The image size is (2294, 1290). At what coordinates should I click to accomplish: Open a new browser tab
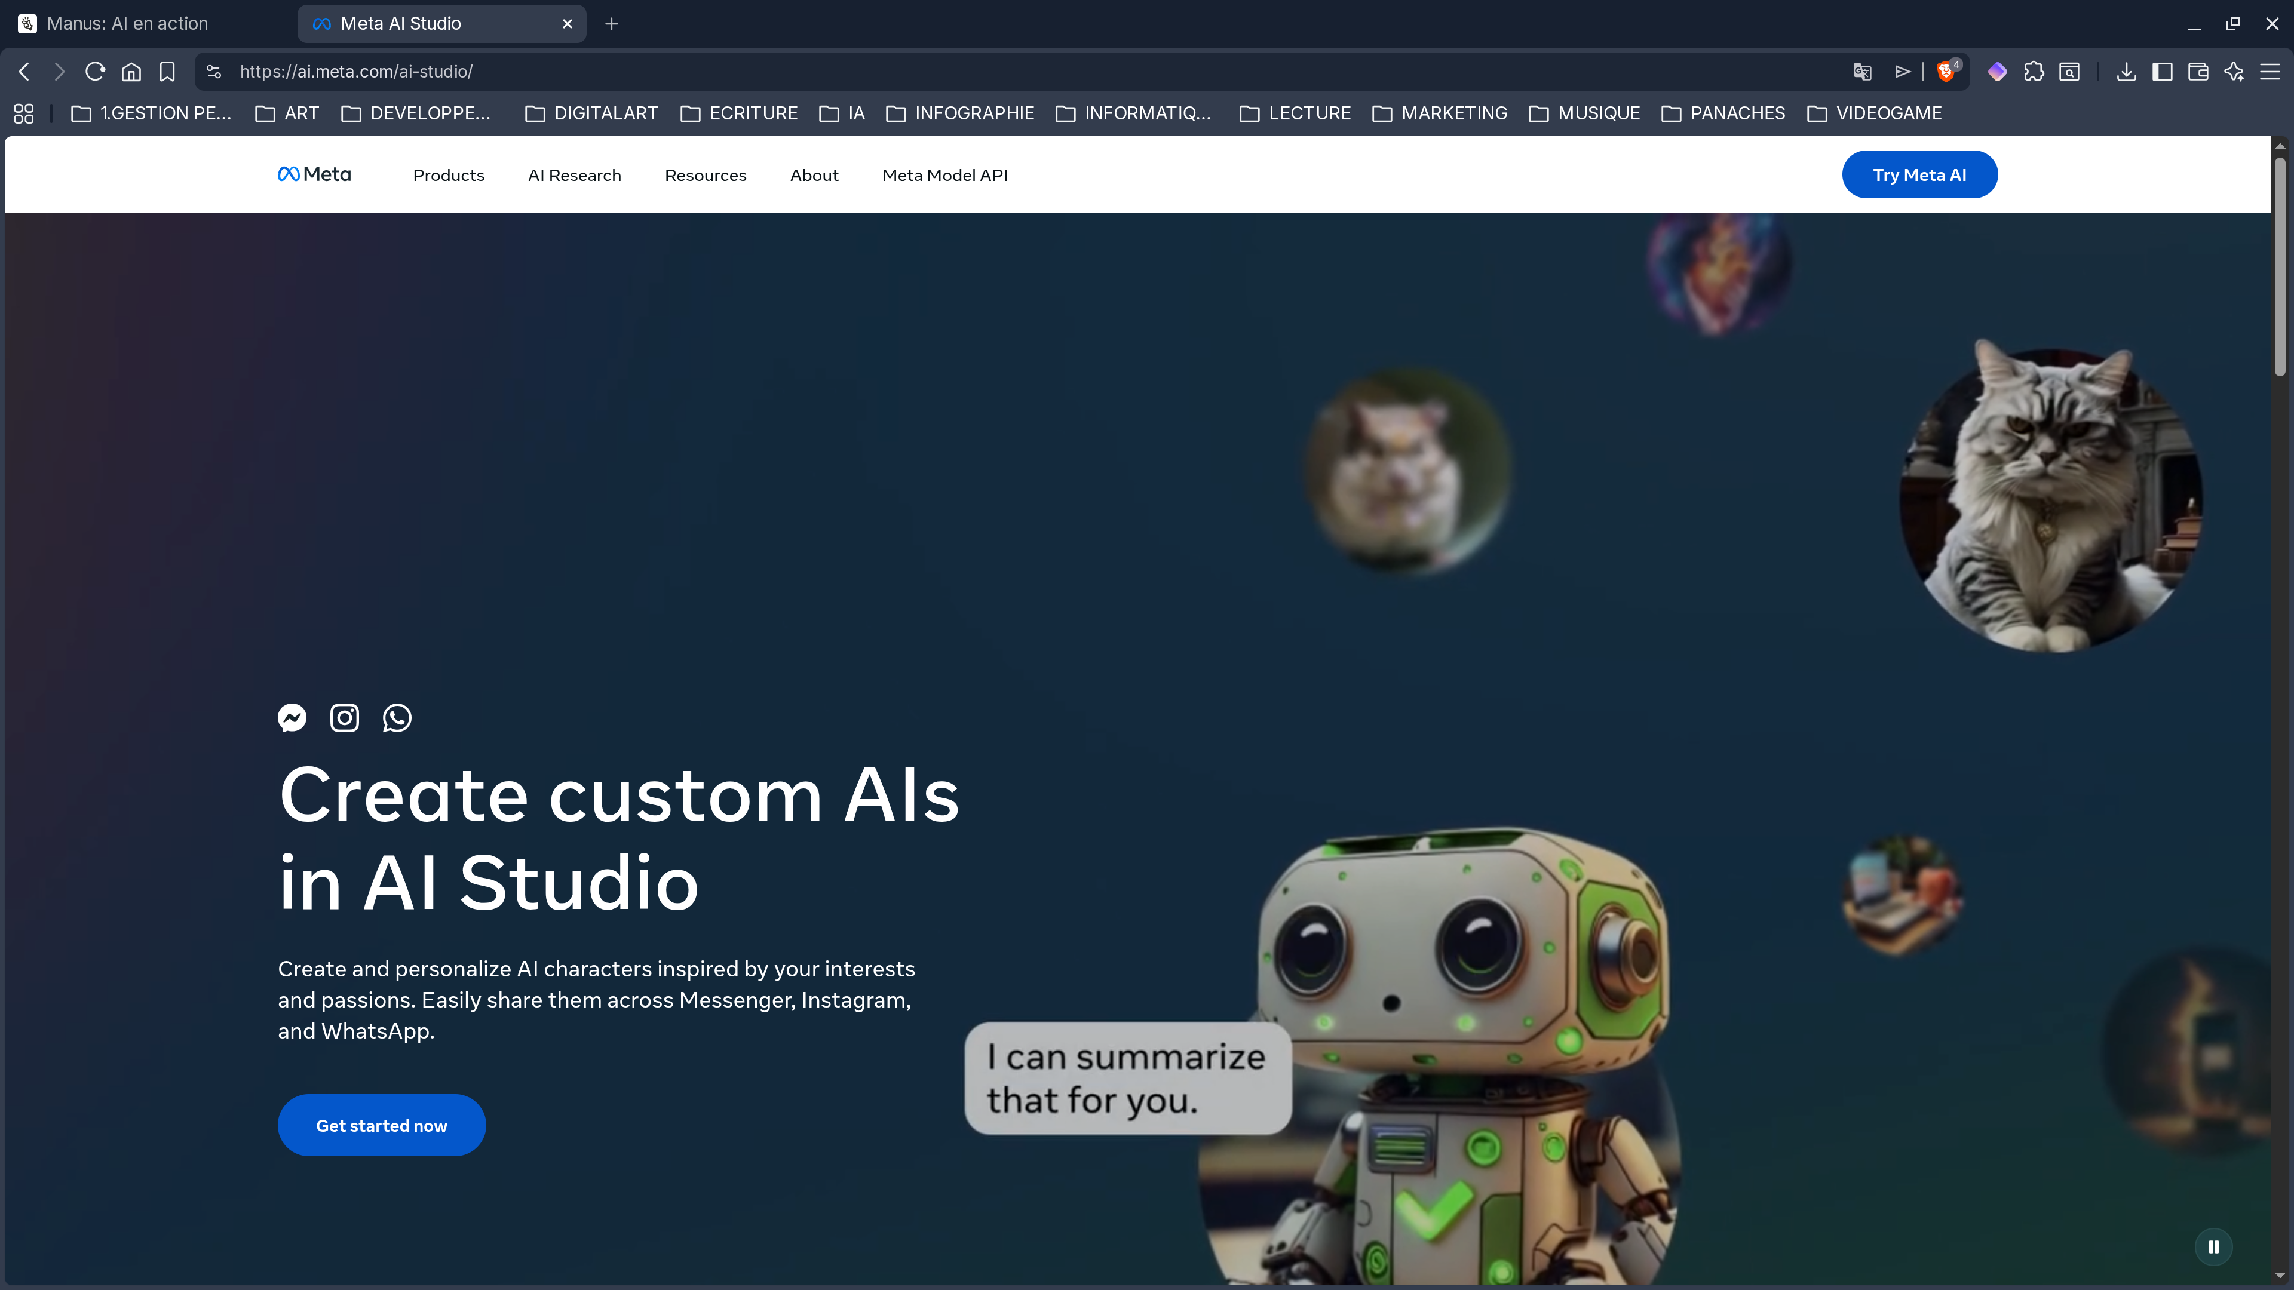[x=611, y=24]
